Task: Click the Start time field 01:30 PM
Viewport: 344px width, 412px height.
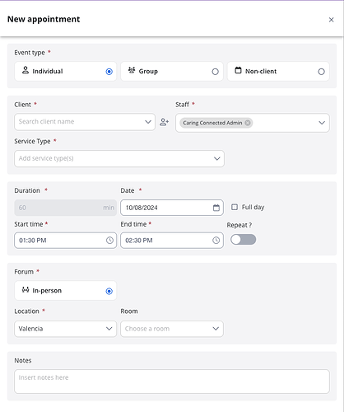Action: [x=65, y=241]
